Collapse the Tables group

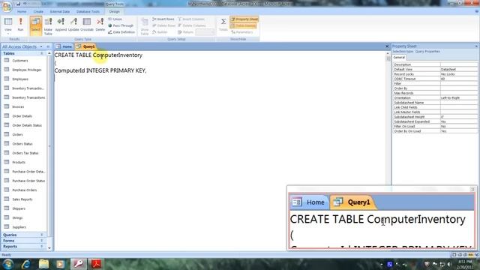click(x=42, y=53)
